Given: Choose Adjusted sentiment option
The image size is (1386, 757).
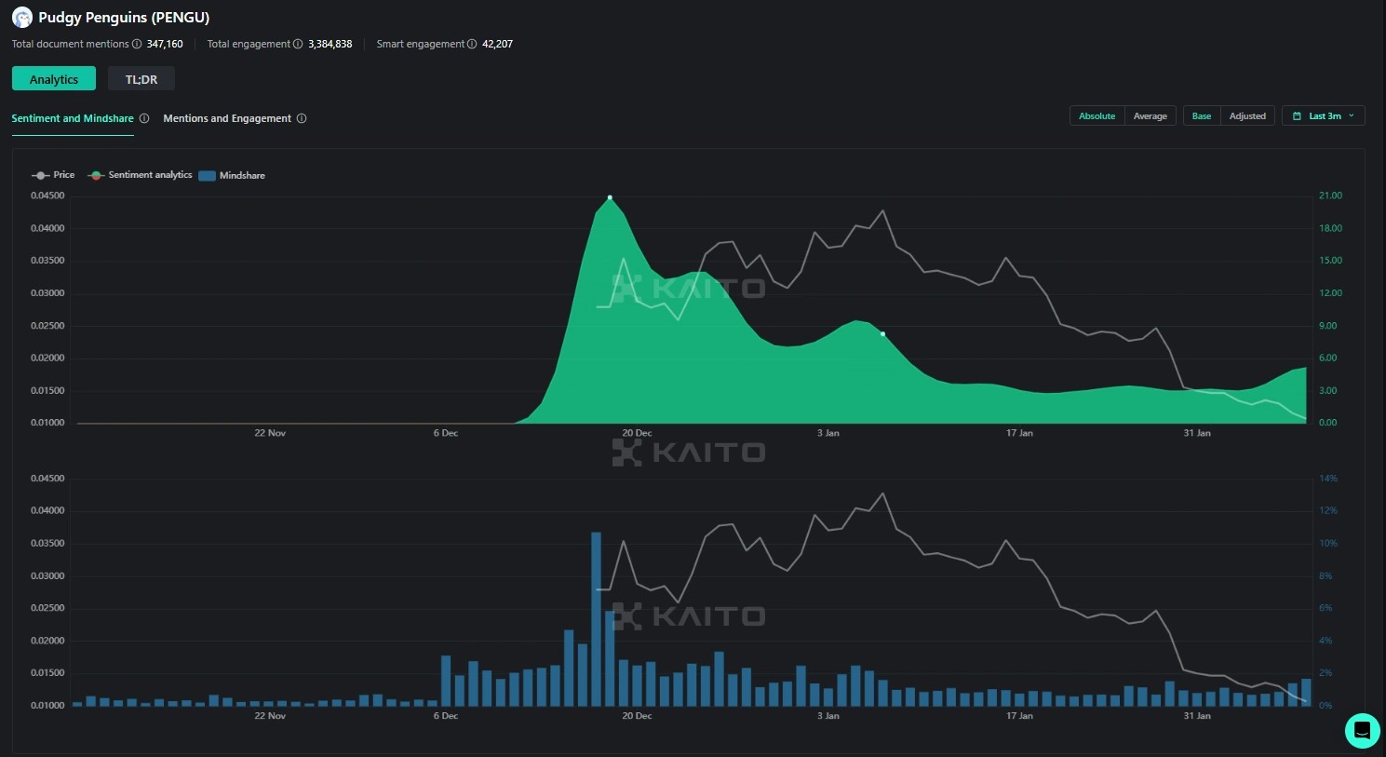Looking at the screenshot, I should (x=1247, y=115).
